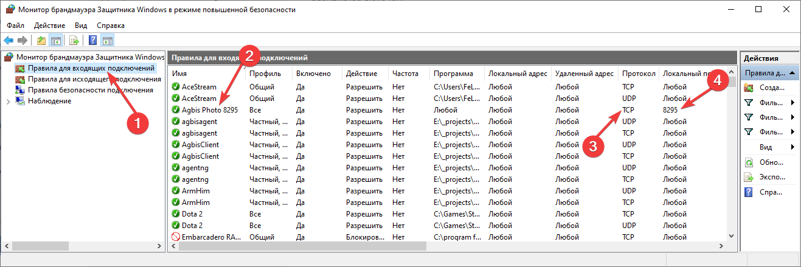This screenshot has height=267, width=801.
Task: Sort by the Профиль column header
Action: point(269,74)
